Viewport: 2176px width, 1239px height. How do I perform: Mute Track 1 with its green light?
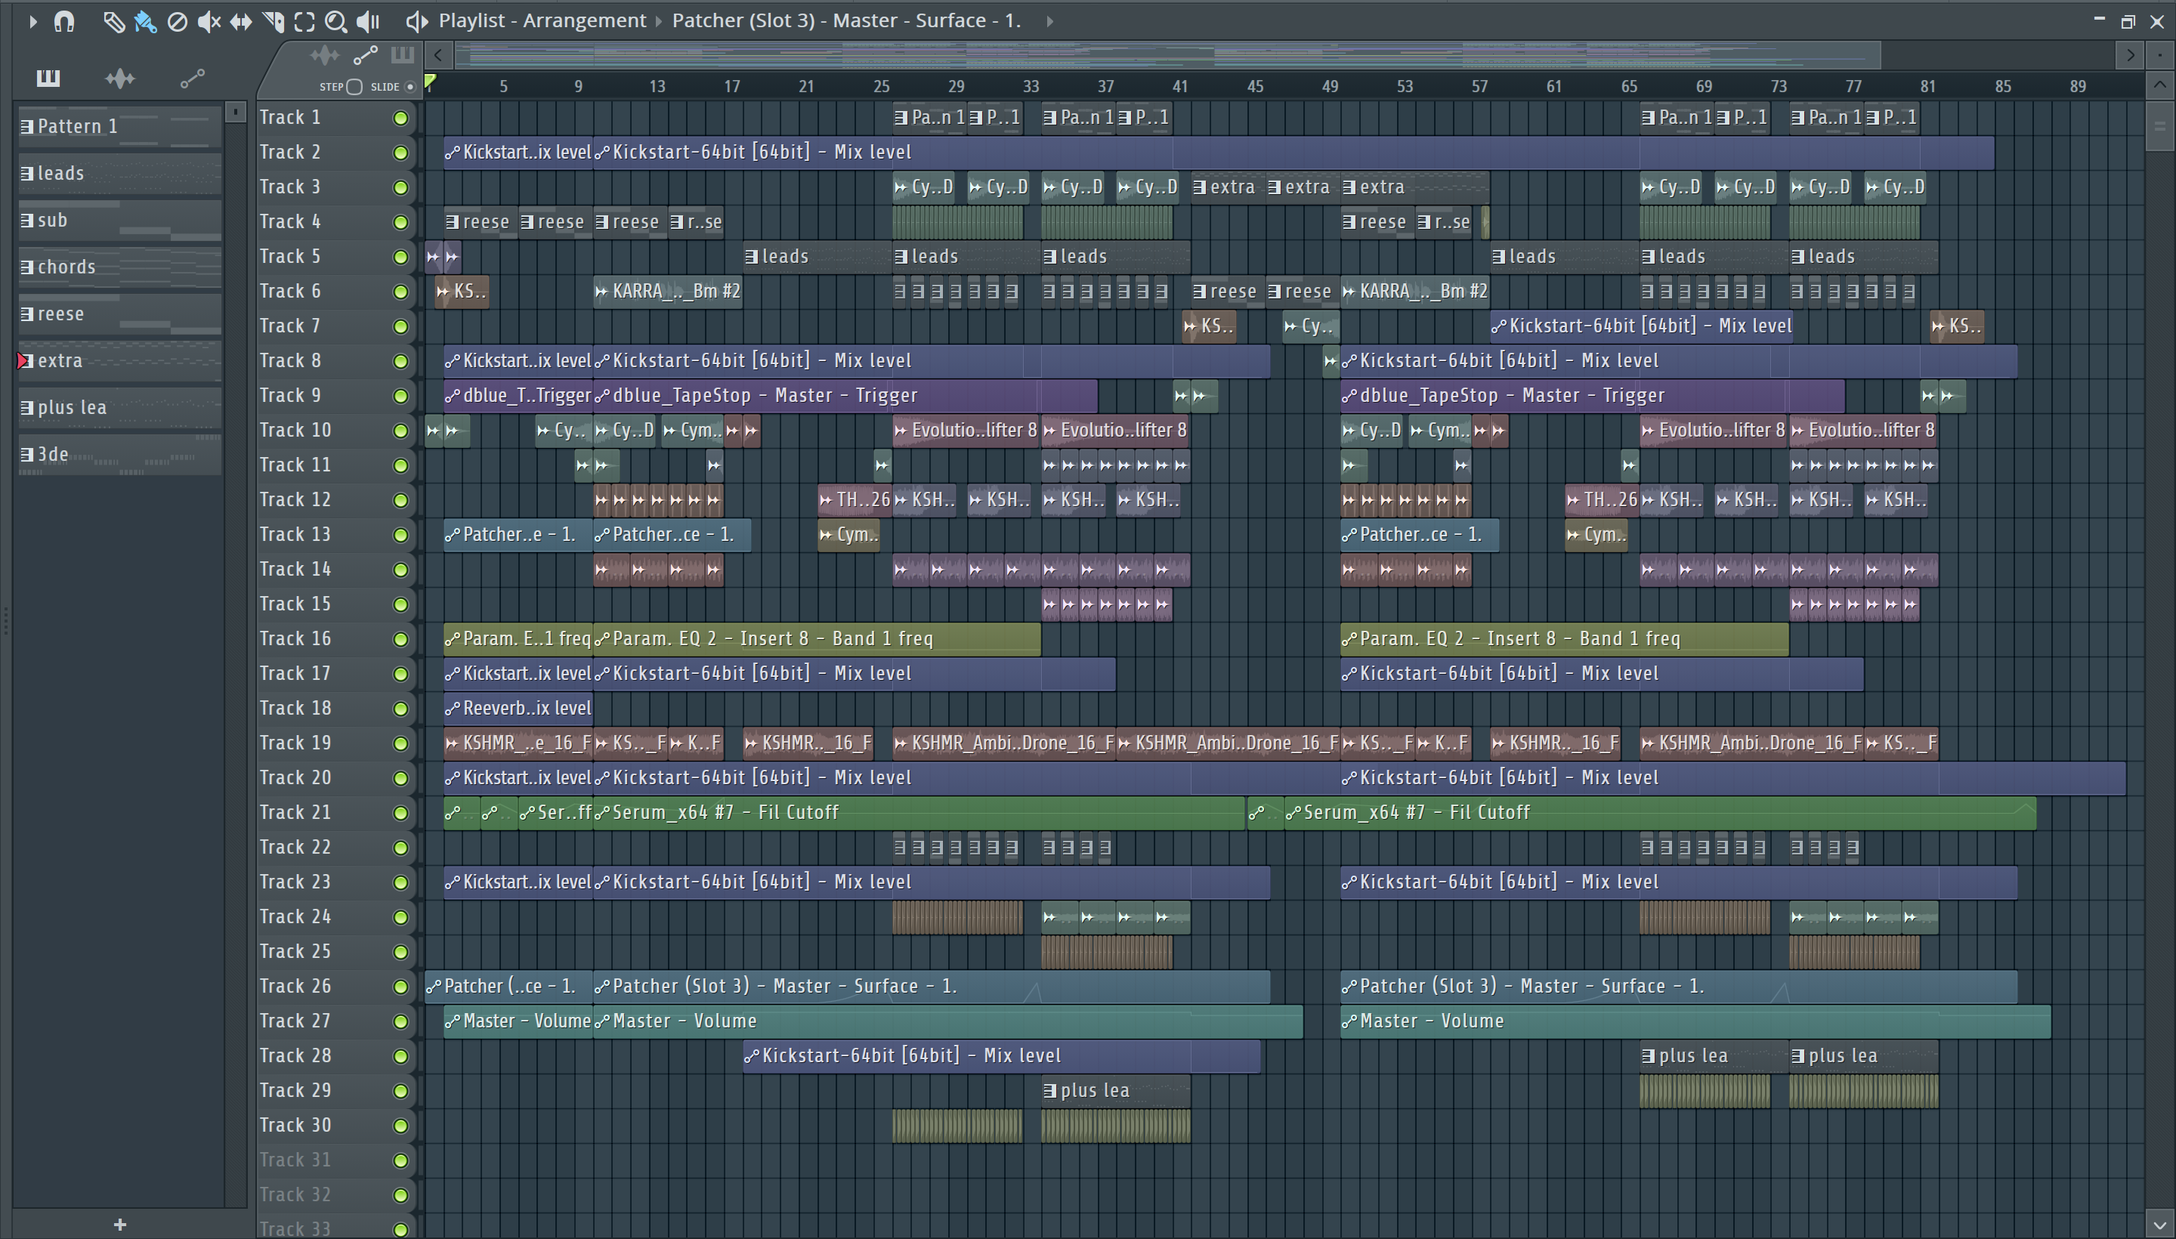(400, 119)
